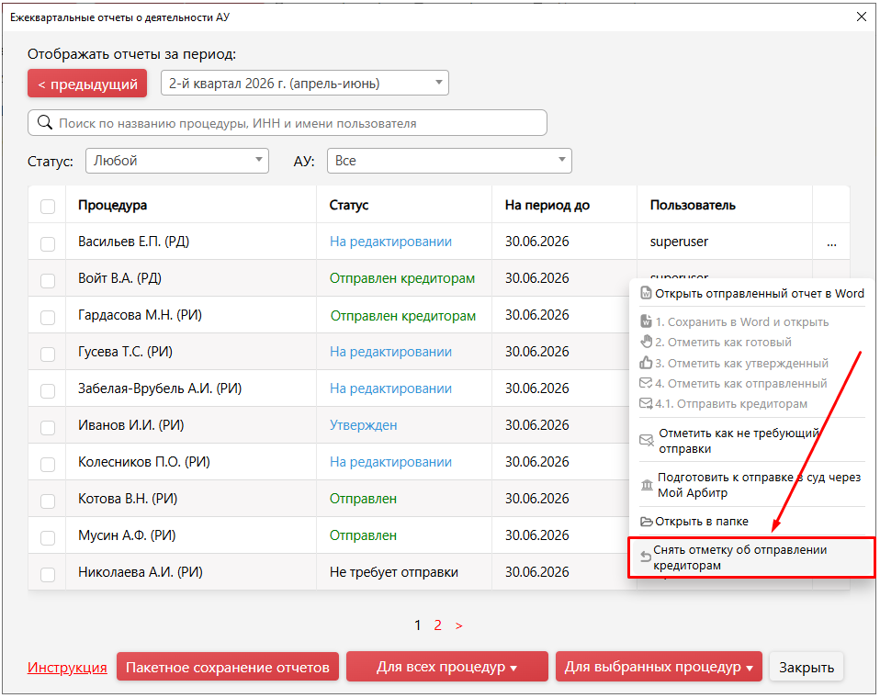Click the courthouse icon for 'Мой Арбитр'
Image resolution: width=880 pixels, height=698 pixels.
point(647,485)
